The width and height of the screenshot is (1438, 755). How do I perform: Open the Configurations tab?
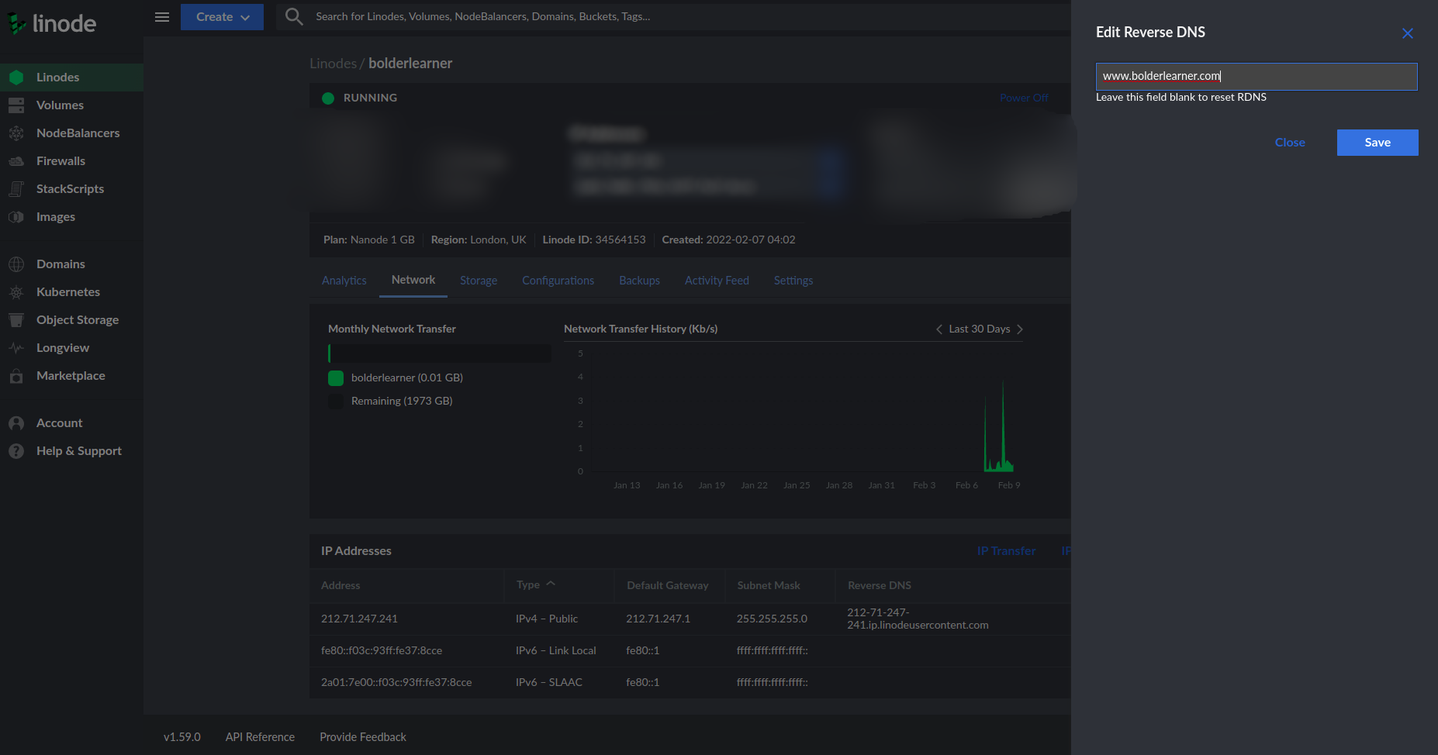(558, 281)
